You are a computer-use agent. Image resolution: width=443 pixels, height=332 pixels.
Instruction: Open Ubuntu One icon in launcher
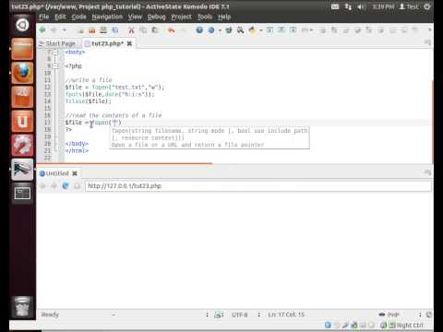click(x=22, y=121)
